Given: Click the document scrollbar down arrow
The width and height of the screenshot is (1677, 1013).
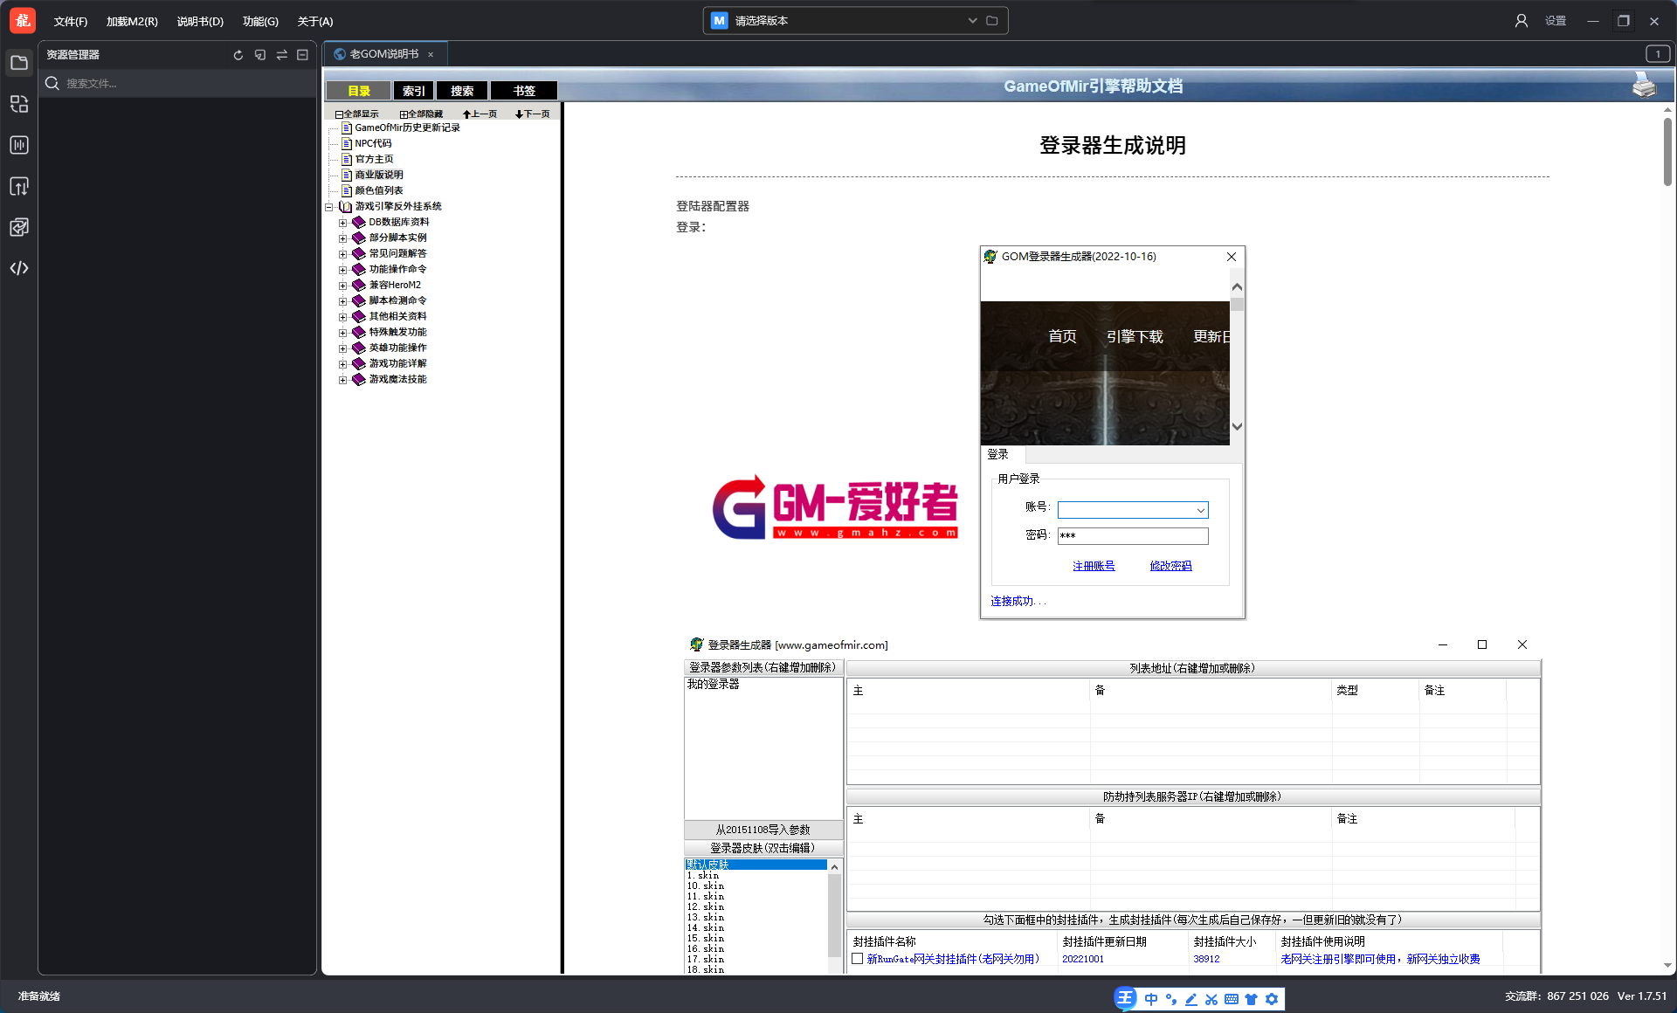Looking at the screenshot, I should pyautogui.click(x=1667, y=966).
